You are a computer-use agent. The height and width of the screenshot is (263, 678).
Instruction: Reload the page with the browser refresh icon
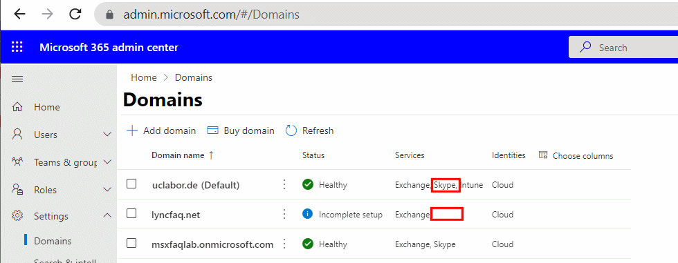tap(75, 14)
